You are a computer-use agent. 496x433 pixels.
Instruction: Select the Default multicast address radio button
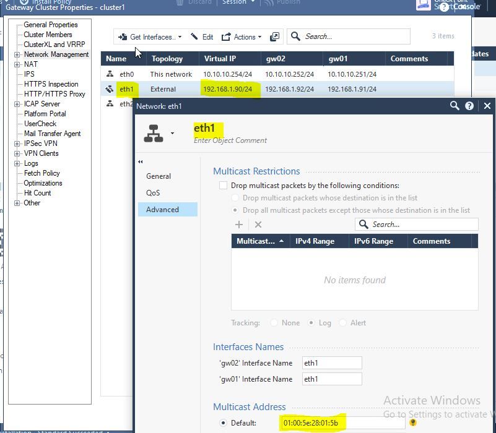click(x=223, y=423)
